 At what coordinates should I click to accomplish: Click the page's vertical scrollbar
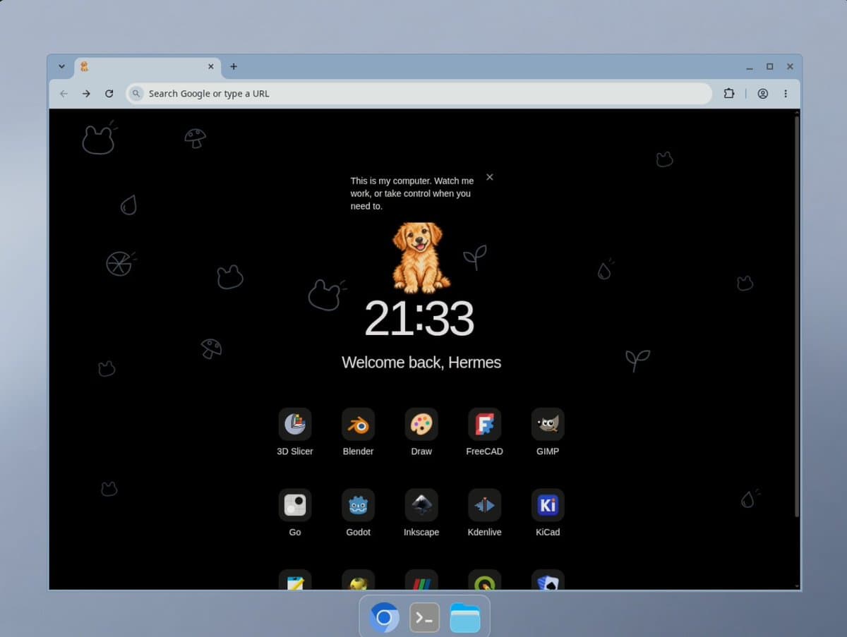tap(797, 316)
